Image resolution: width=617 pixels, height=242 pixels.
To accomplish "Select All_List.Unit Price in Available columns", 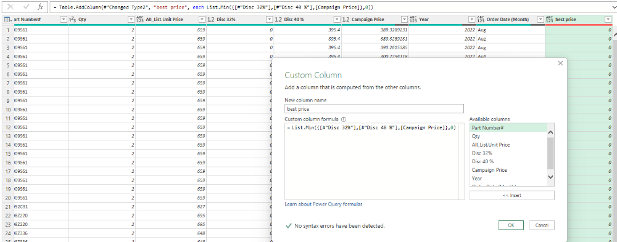I will pos(508,145).
